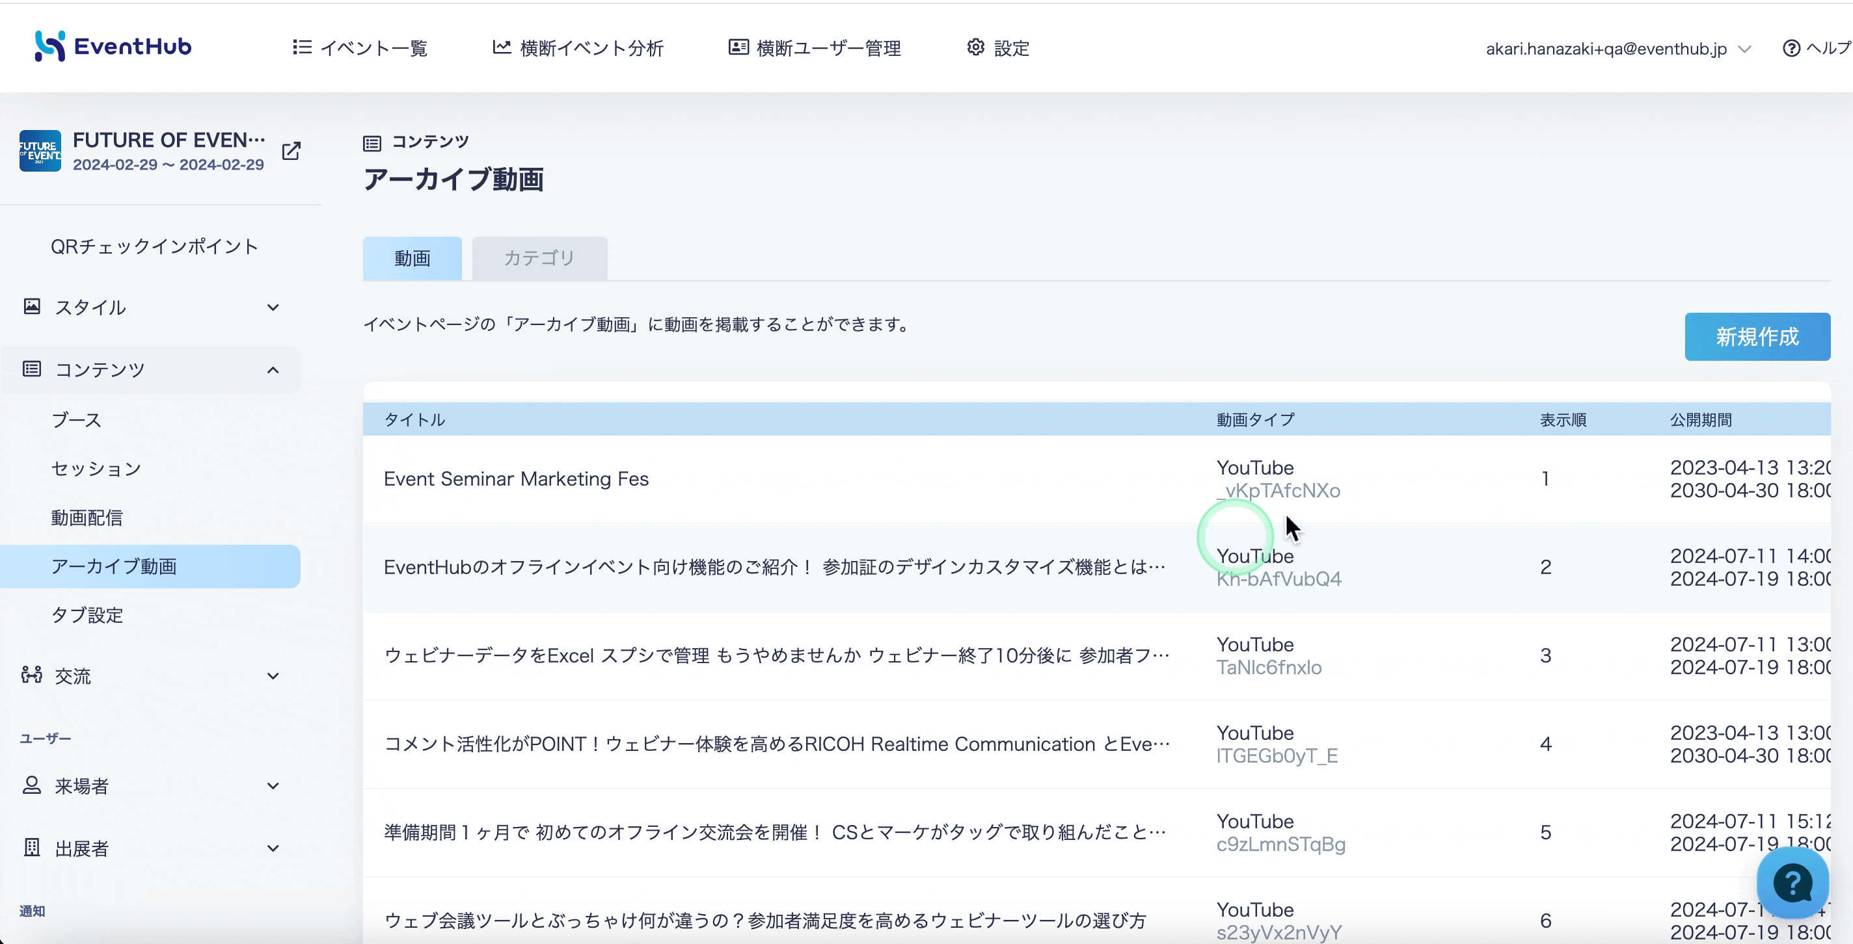Click the コンテンツ breadcrumb icon
This screenshot has width=1853, height=944.
[372, 143]
